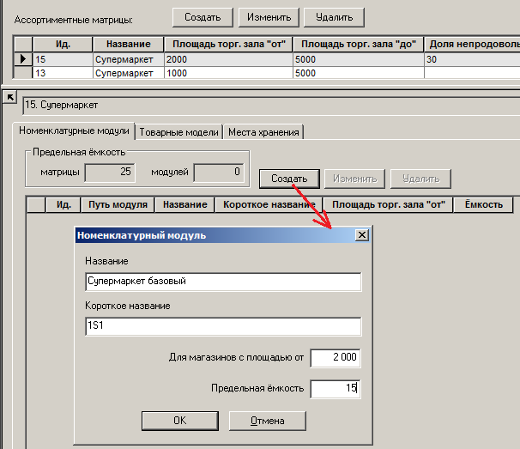
Task: Click Создать for Ассортиментные матрицы
Action: [x=203, y=17]
